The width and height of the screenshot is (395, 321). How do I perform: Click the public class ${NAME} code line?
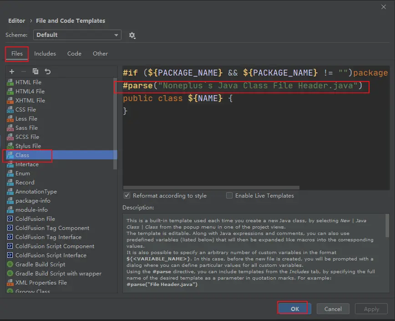pos(178,98)
